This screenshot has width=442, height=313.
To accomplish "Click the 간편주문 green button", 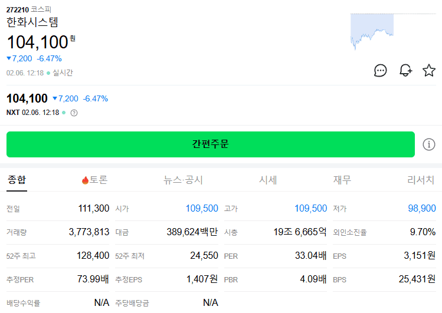I will coord(211,144).
